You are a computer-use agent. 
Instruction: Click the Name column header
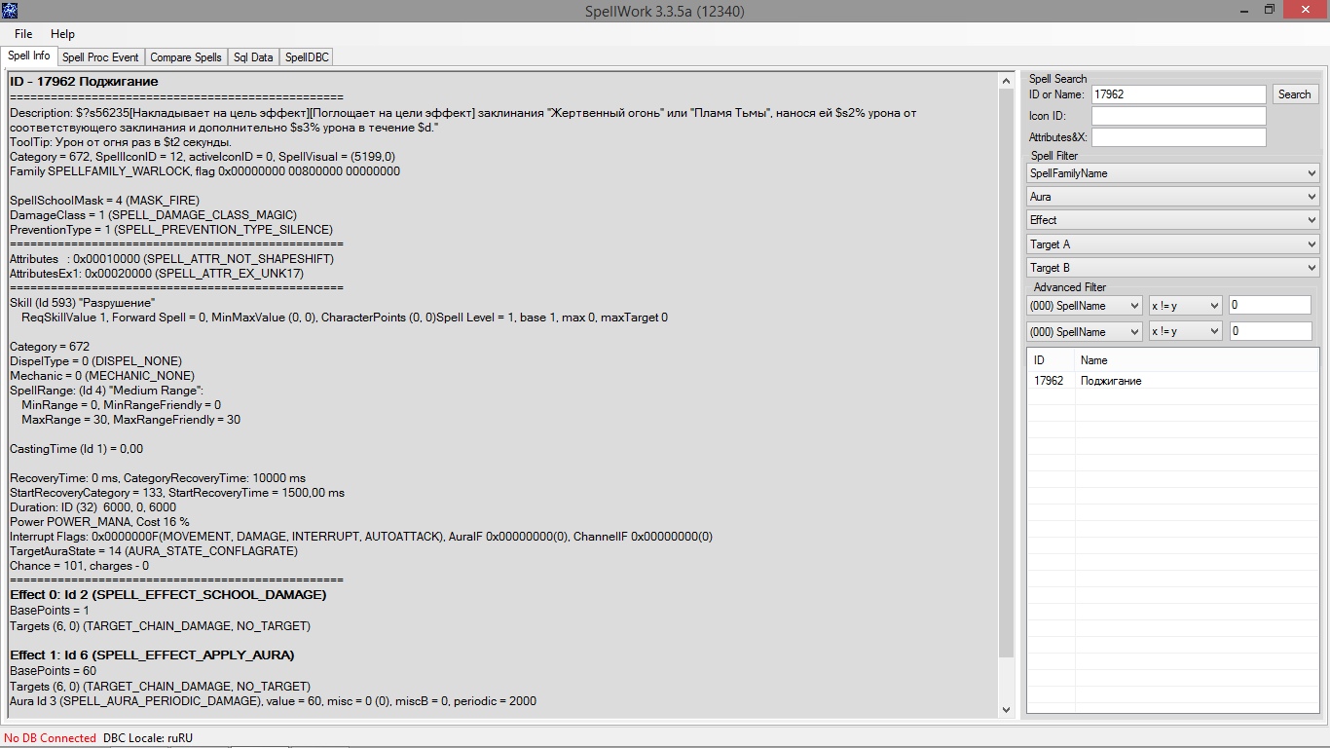click(x=1197, y=360)
